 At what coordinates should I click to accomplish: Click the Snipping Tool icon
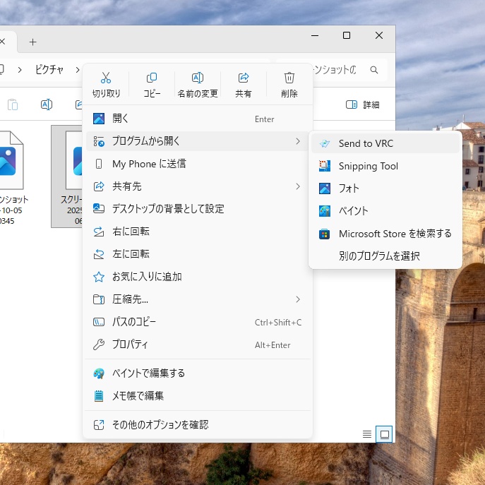click(x=325, y=166)
